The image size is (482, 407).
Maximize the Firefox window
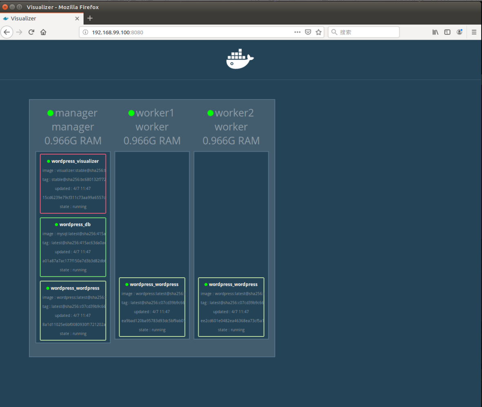[x=19, y=7]
